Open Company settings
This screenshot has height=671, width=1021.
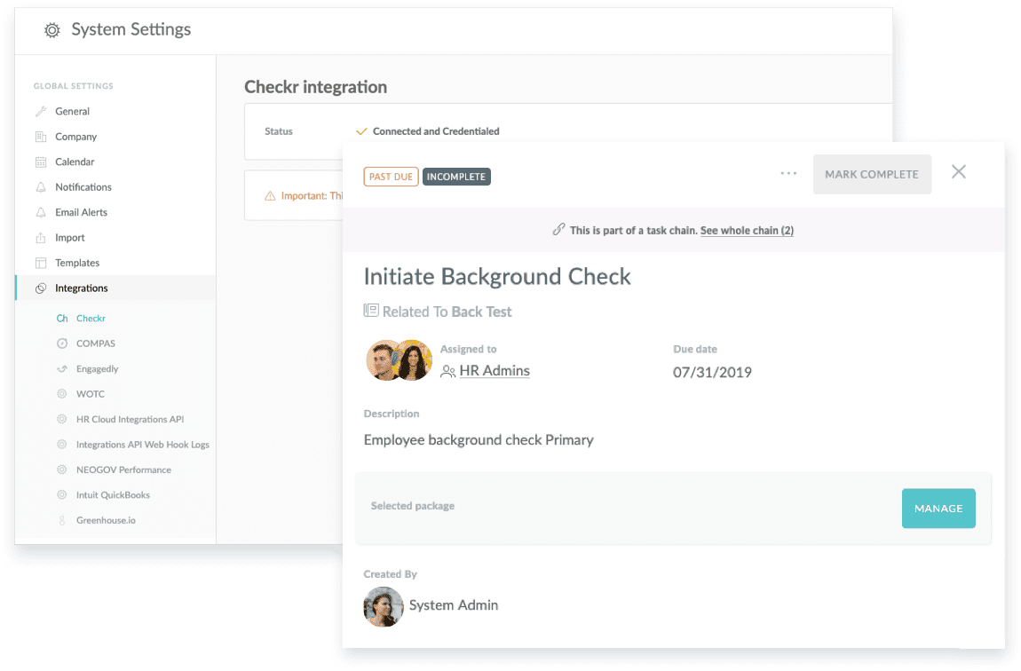pos(75,137)
